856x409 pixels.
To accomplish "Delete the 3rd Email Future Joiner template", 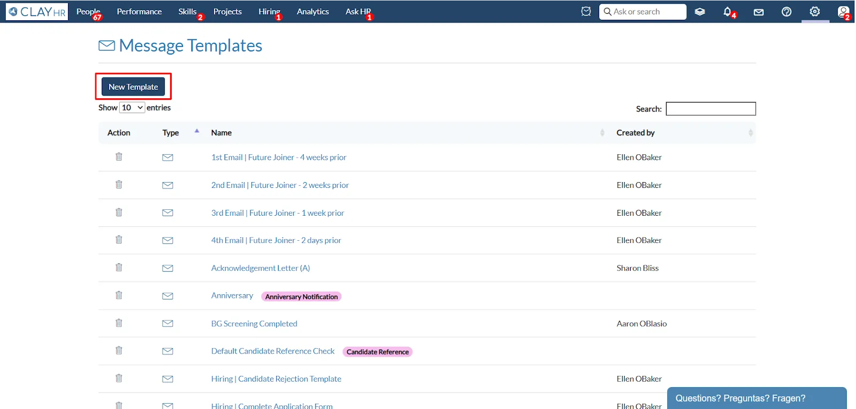I will click(119, 212).
